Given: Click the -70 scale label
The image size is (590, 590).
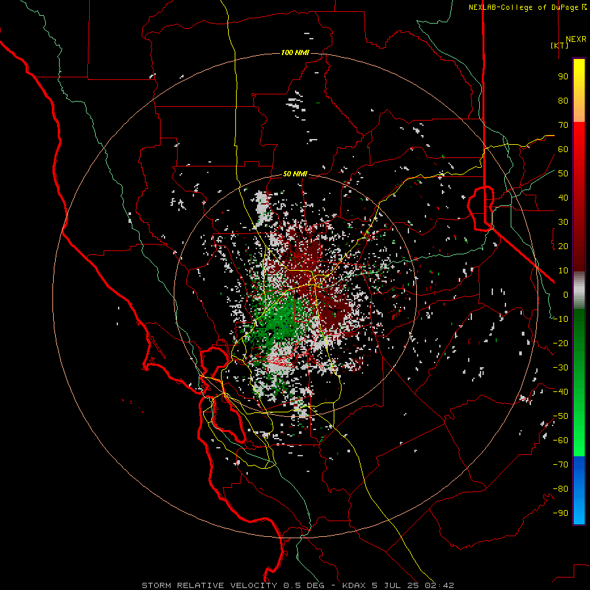Looking at the screenshot, I should click(560, 465).
